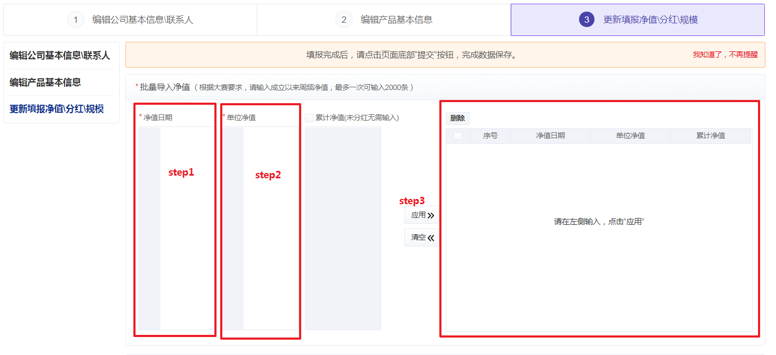Image resolution: width=776 pixels, height=355 pixels.
Task: Click step 2 circle number icon
Action: point(344,20)
